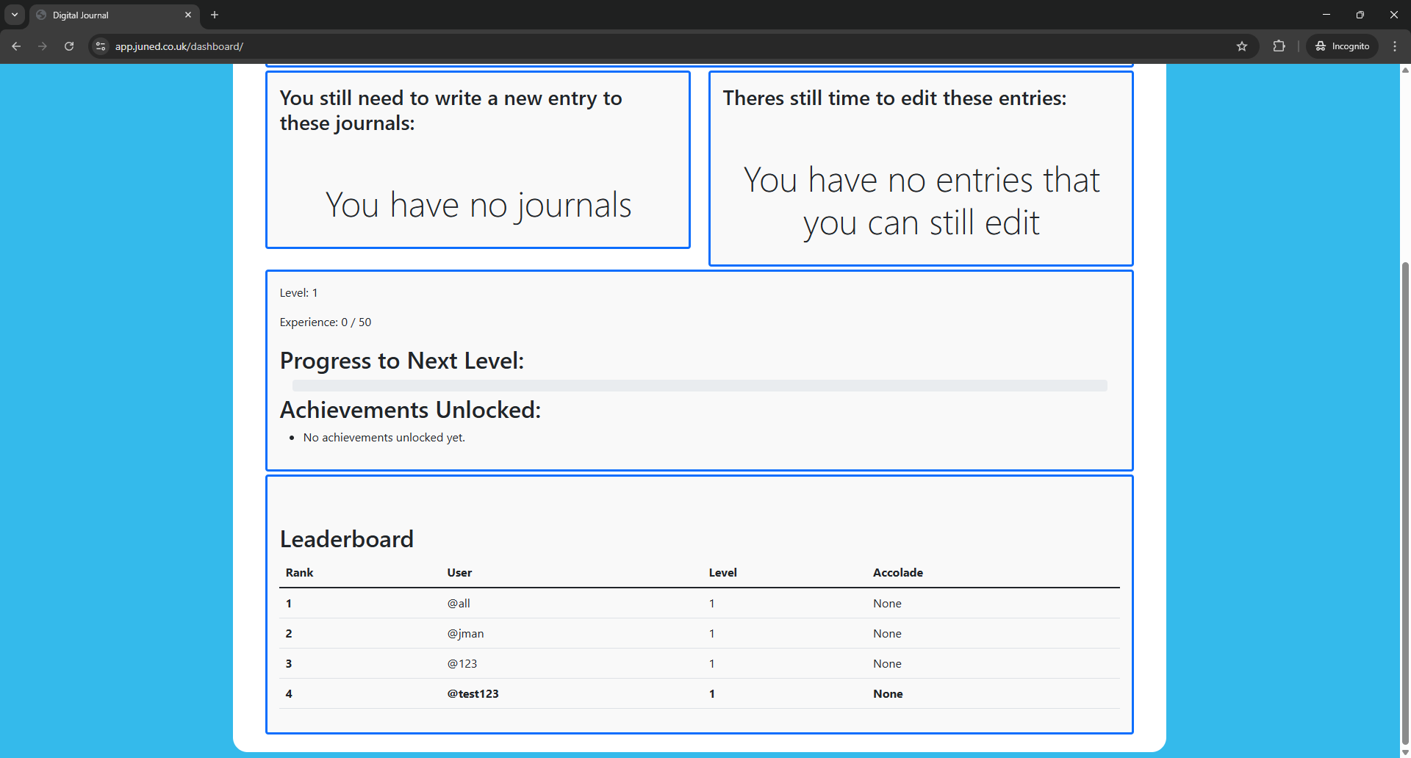Viewport: 1411px width, 758px height.
Task: Click 'Theres still time to edit these entries:' heading
Action: click(894, 98)
